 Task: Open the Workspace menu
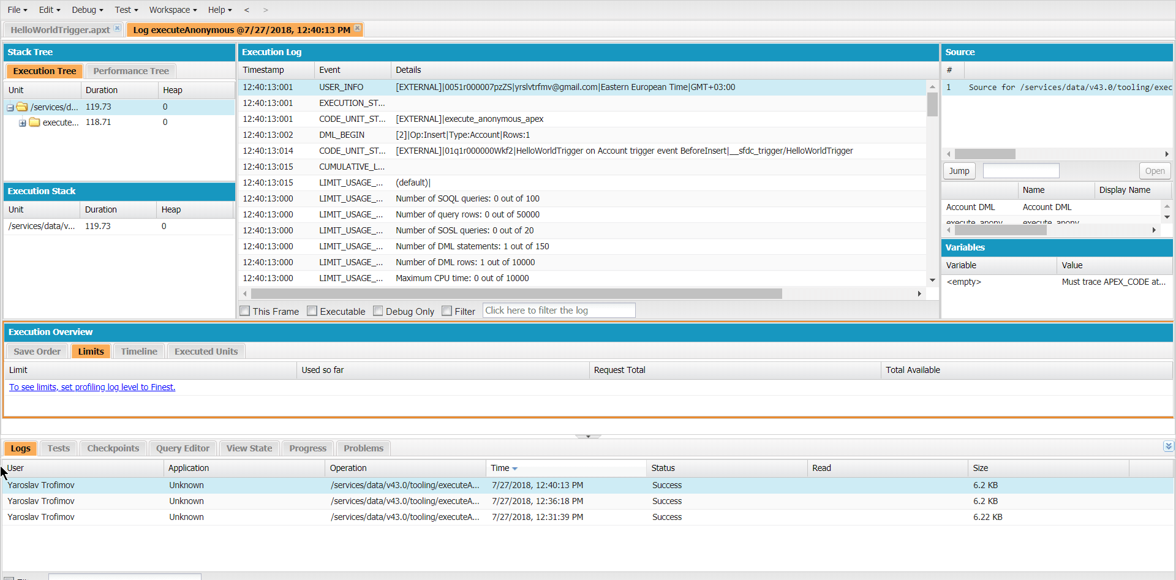(x=173, y=10)
